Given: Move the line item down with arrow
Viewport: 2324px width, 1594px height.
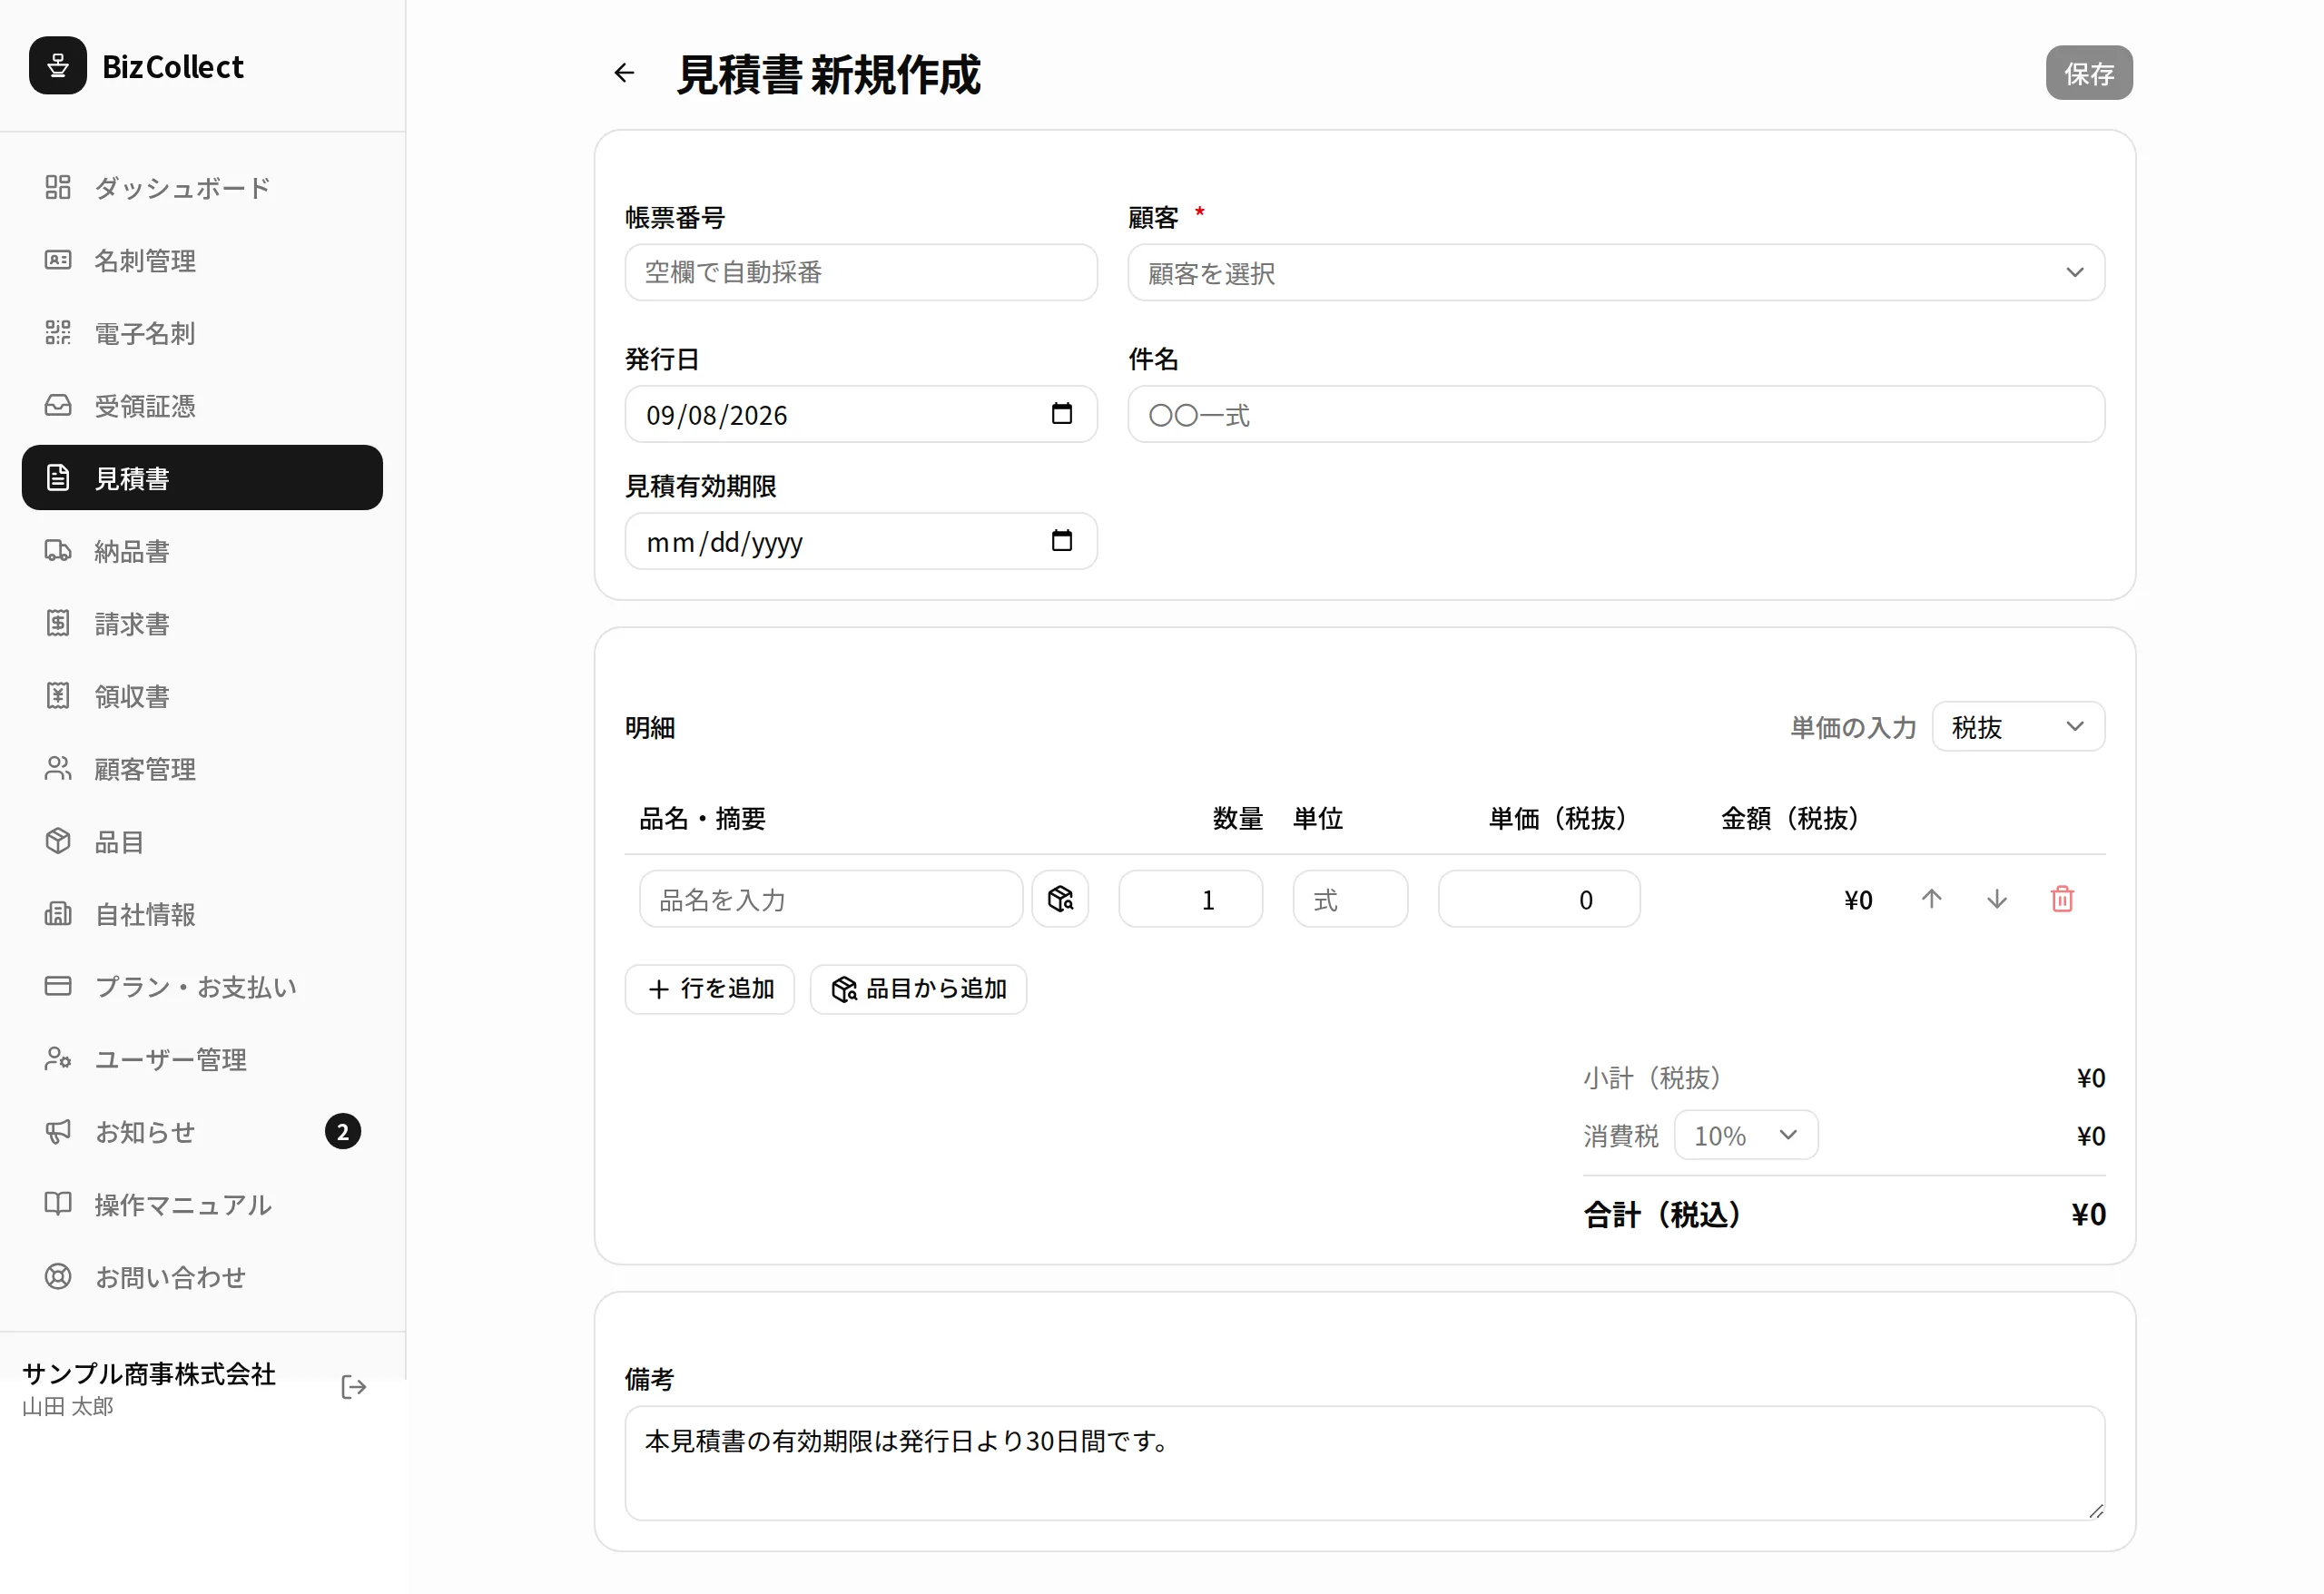Looking at the screenshot, I should [1996, 898].
